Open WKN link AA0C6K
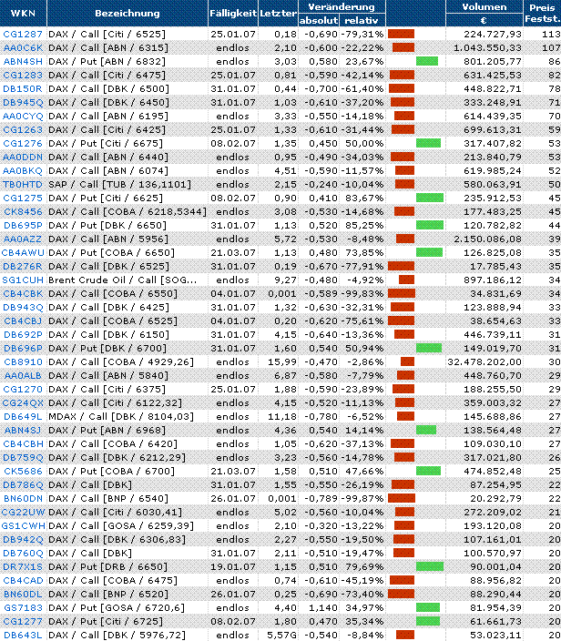 pyautogui.click(x=23, y=48)
